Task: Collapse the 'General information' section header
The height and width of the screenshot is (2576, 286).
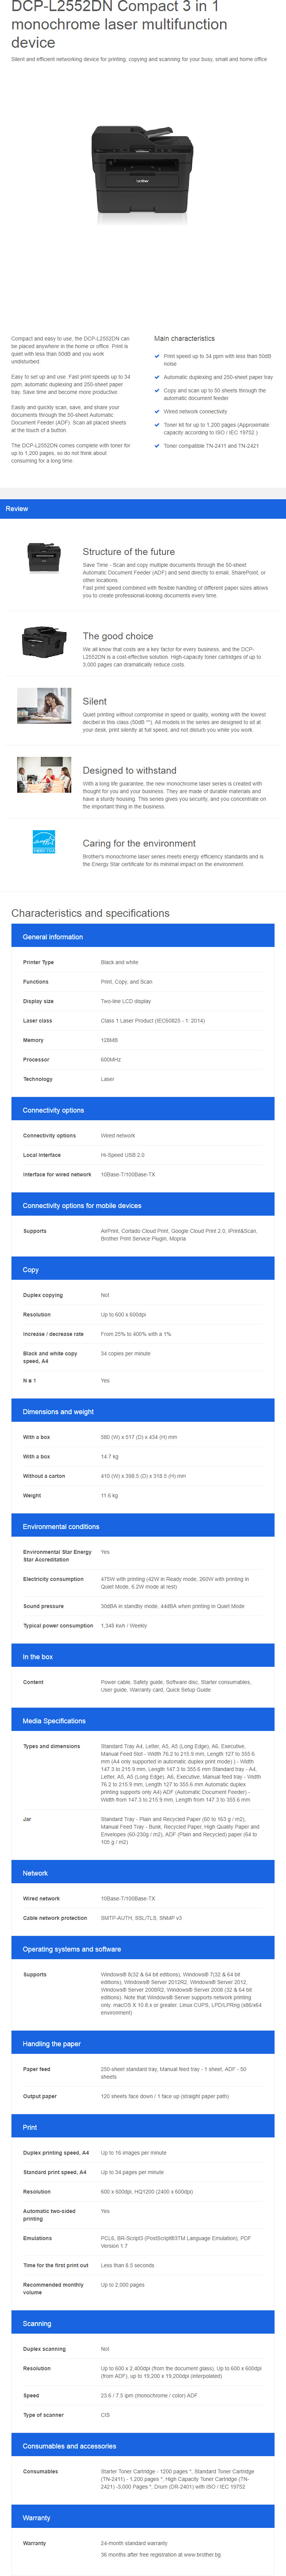Action: [x=143, y=937]
